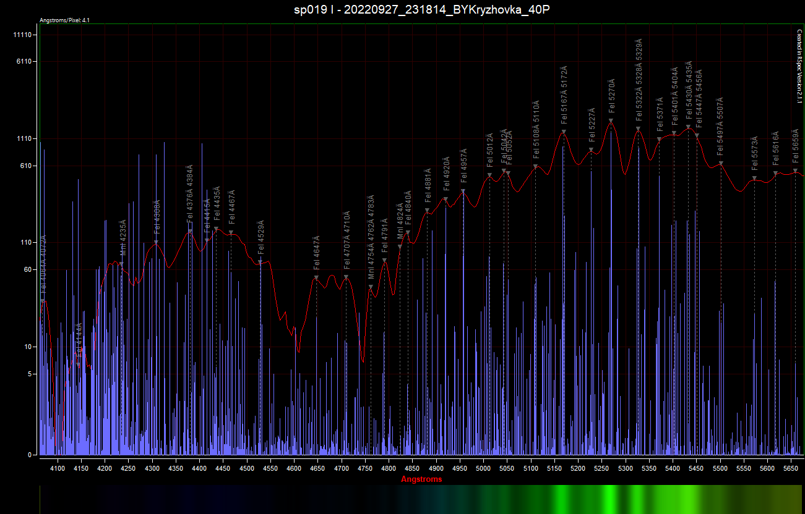Screen dimensions: 805x514
Task: Select the FeI 4529Å line label
Action: (261, 238)
